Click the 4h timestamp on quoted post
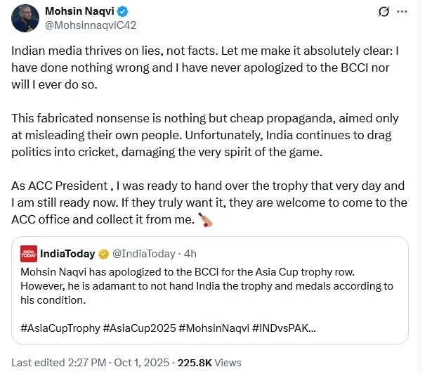The width and height of the screenshot is (439, 374). pyautogui.click(x=190, y=252)
